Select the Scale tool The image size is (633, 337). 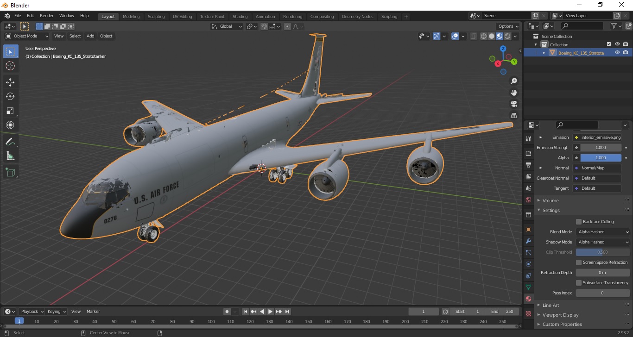(10, 111)
